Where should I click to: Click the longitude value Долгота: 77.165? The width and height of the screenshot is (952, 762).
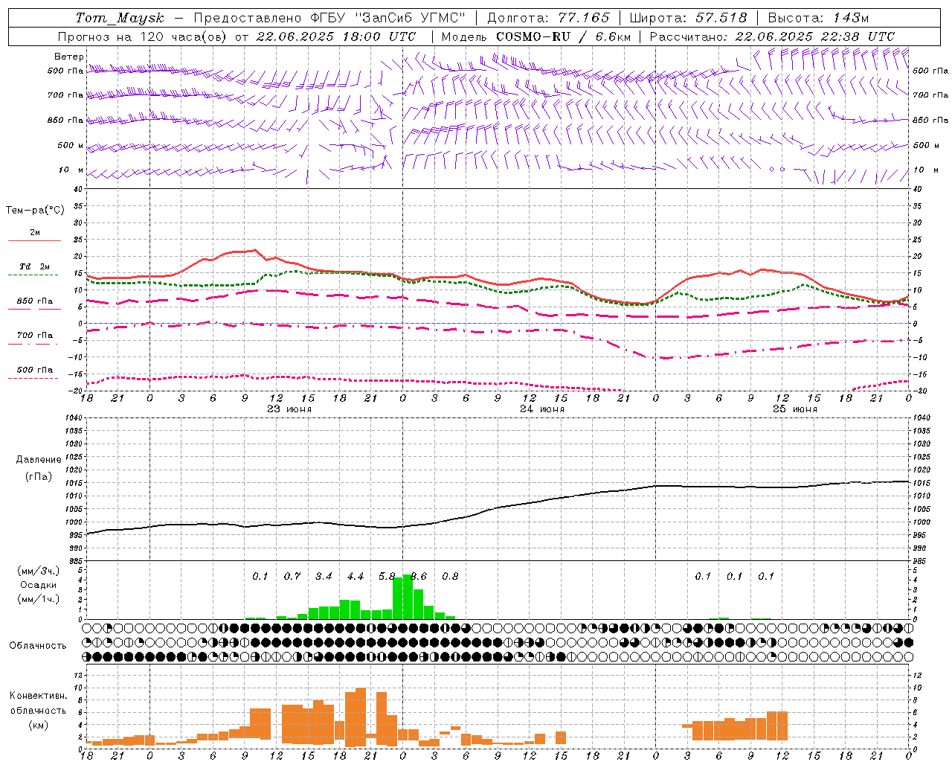tap(548, 18)
